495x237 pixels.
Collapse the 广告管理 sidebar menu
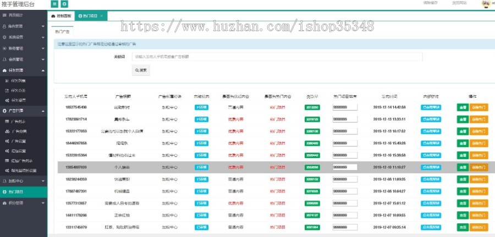click(23, 111)
